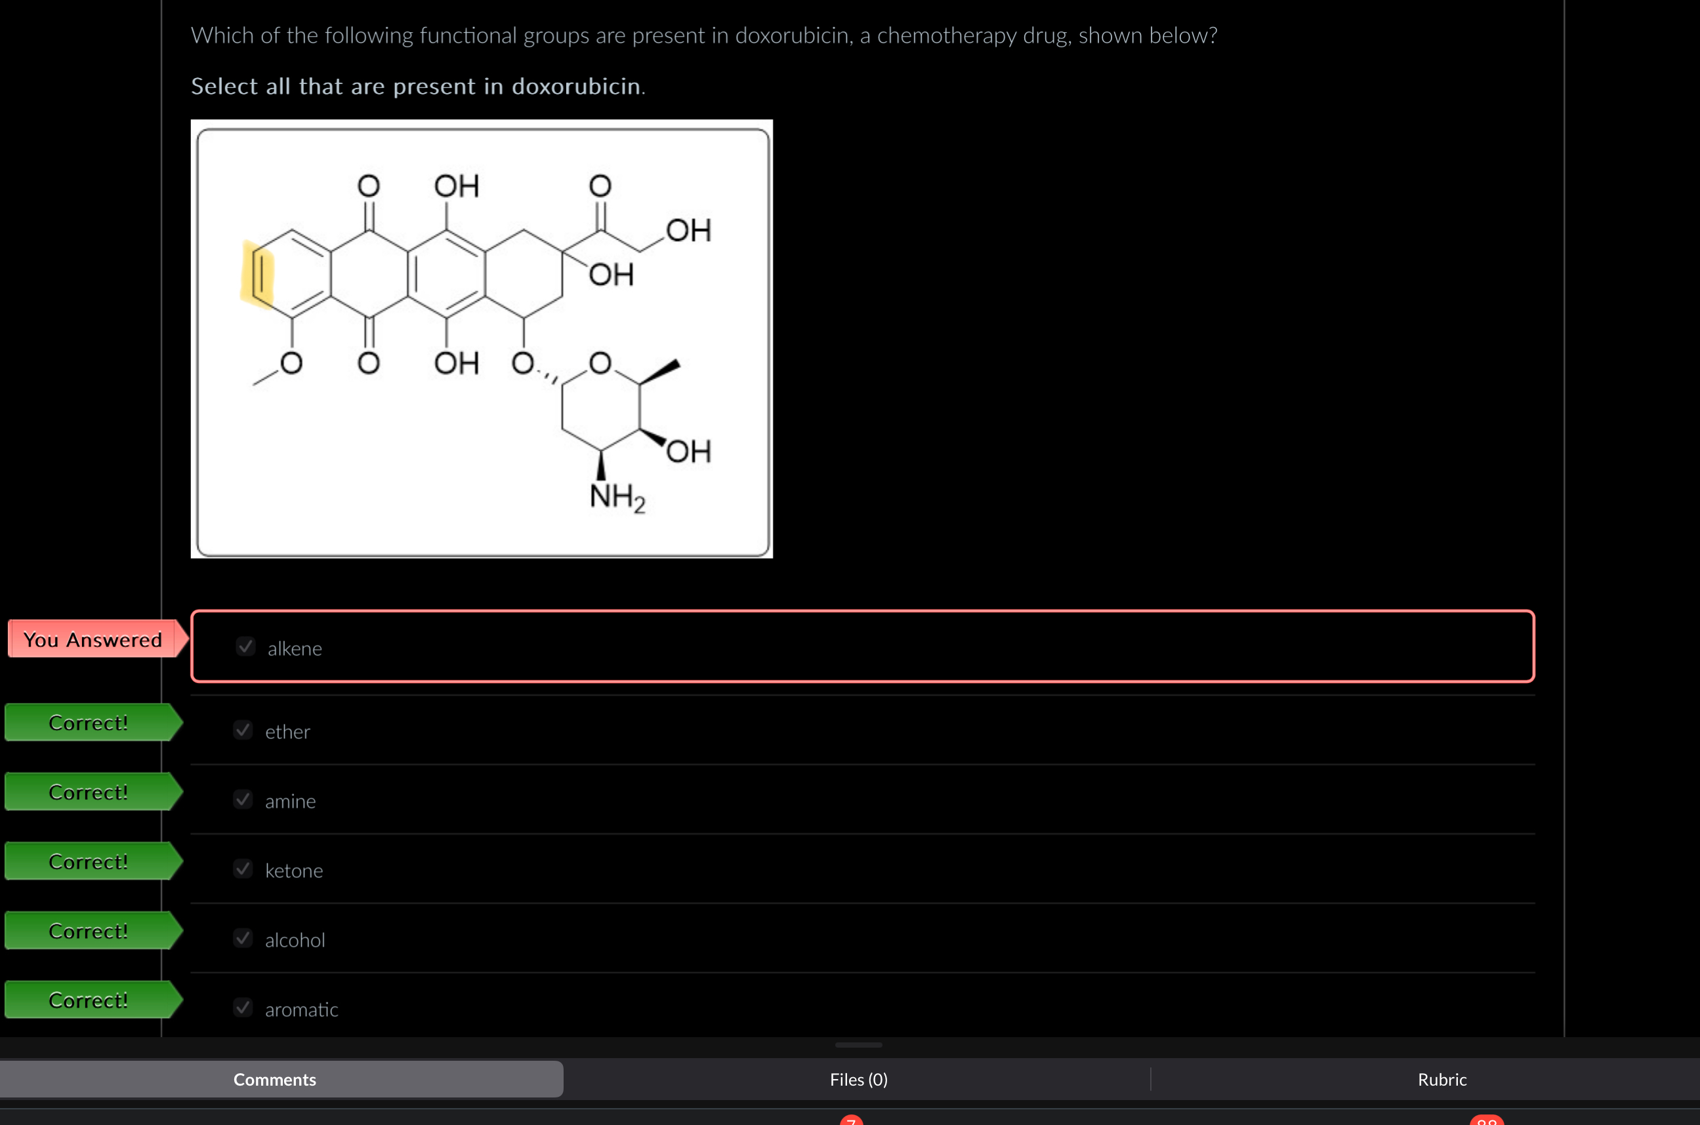The image size is (1700, 1125).
Task: Open the Comments tab
Action: [x=275, y=1079]
